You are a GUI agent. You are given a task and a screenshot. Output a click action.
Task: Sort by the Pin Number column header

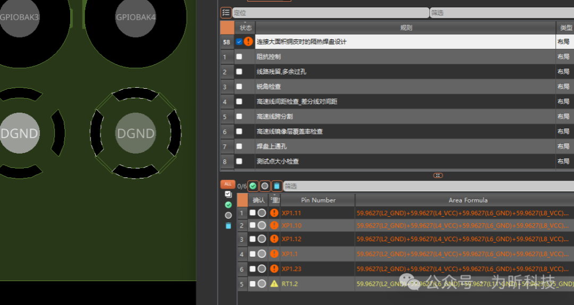[318, 200]
